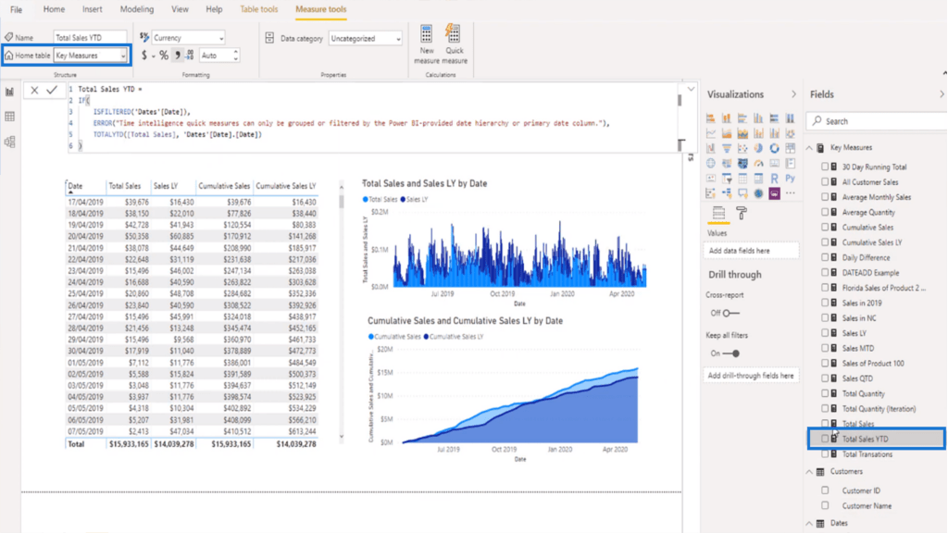Click Fields search box
The width and height of the screenshot is (948, 533).
click(878, 121)
